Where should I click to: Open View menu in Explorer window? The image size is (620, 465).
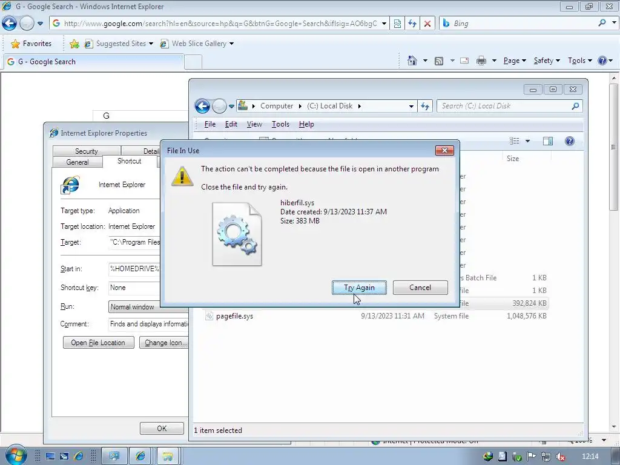254,124
